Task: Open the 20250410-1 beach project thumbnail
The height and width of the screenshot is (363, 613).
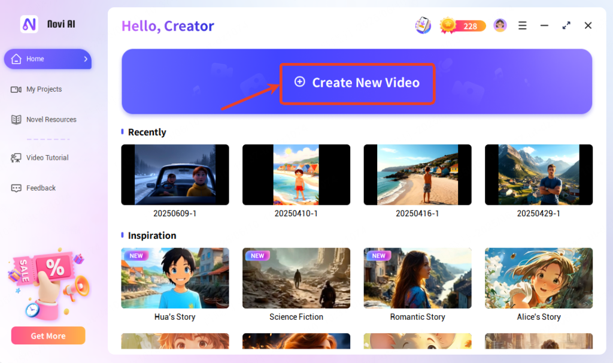Action: (x=296, y=175)
